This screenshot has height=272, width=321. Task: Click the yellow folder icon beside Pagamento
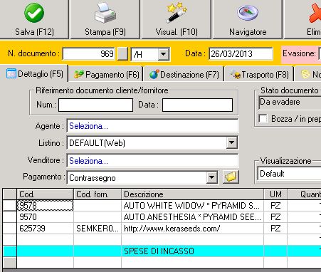point(231,177)
